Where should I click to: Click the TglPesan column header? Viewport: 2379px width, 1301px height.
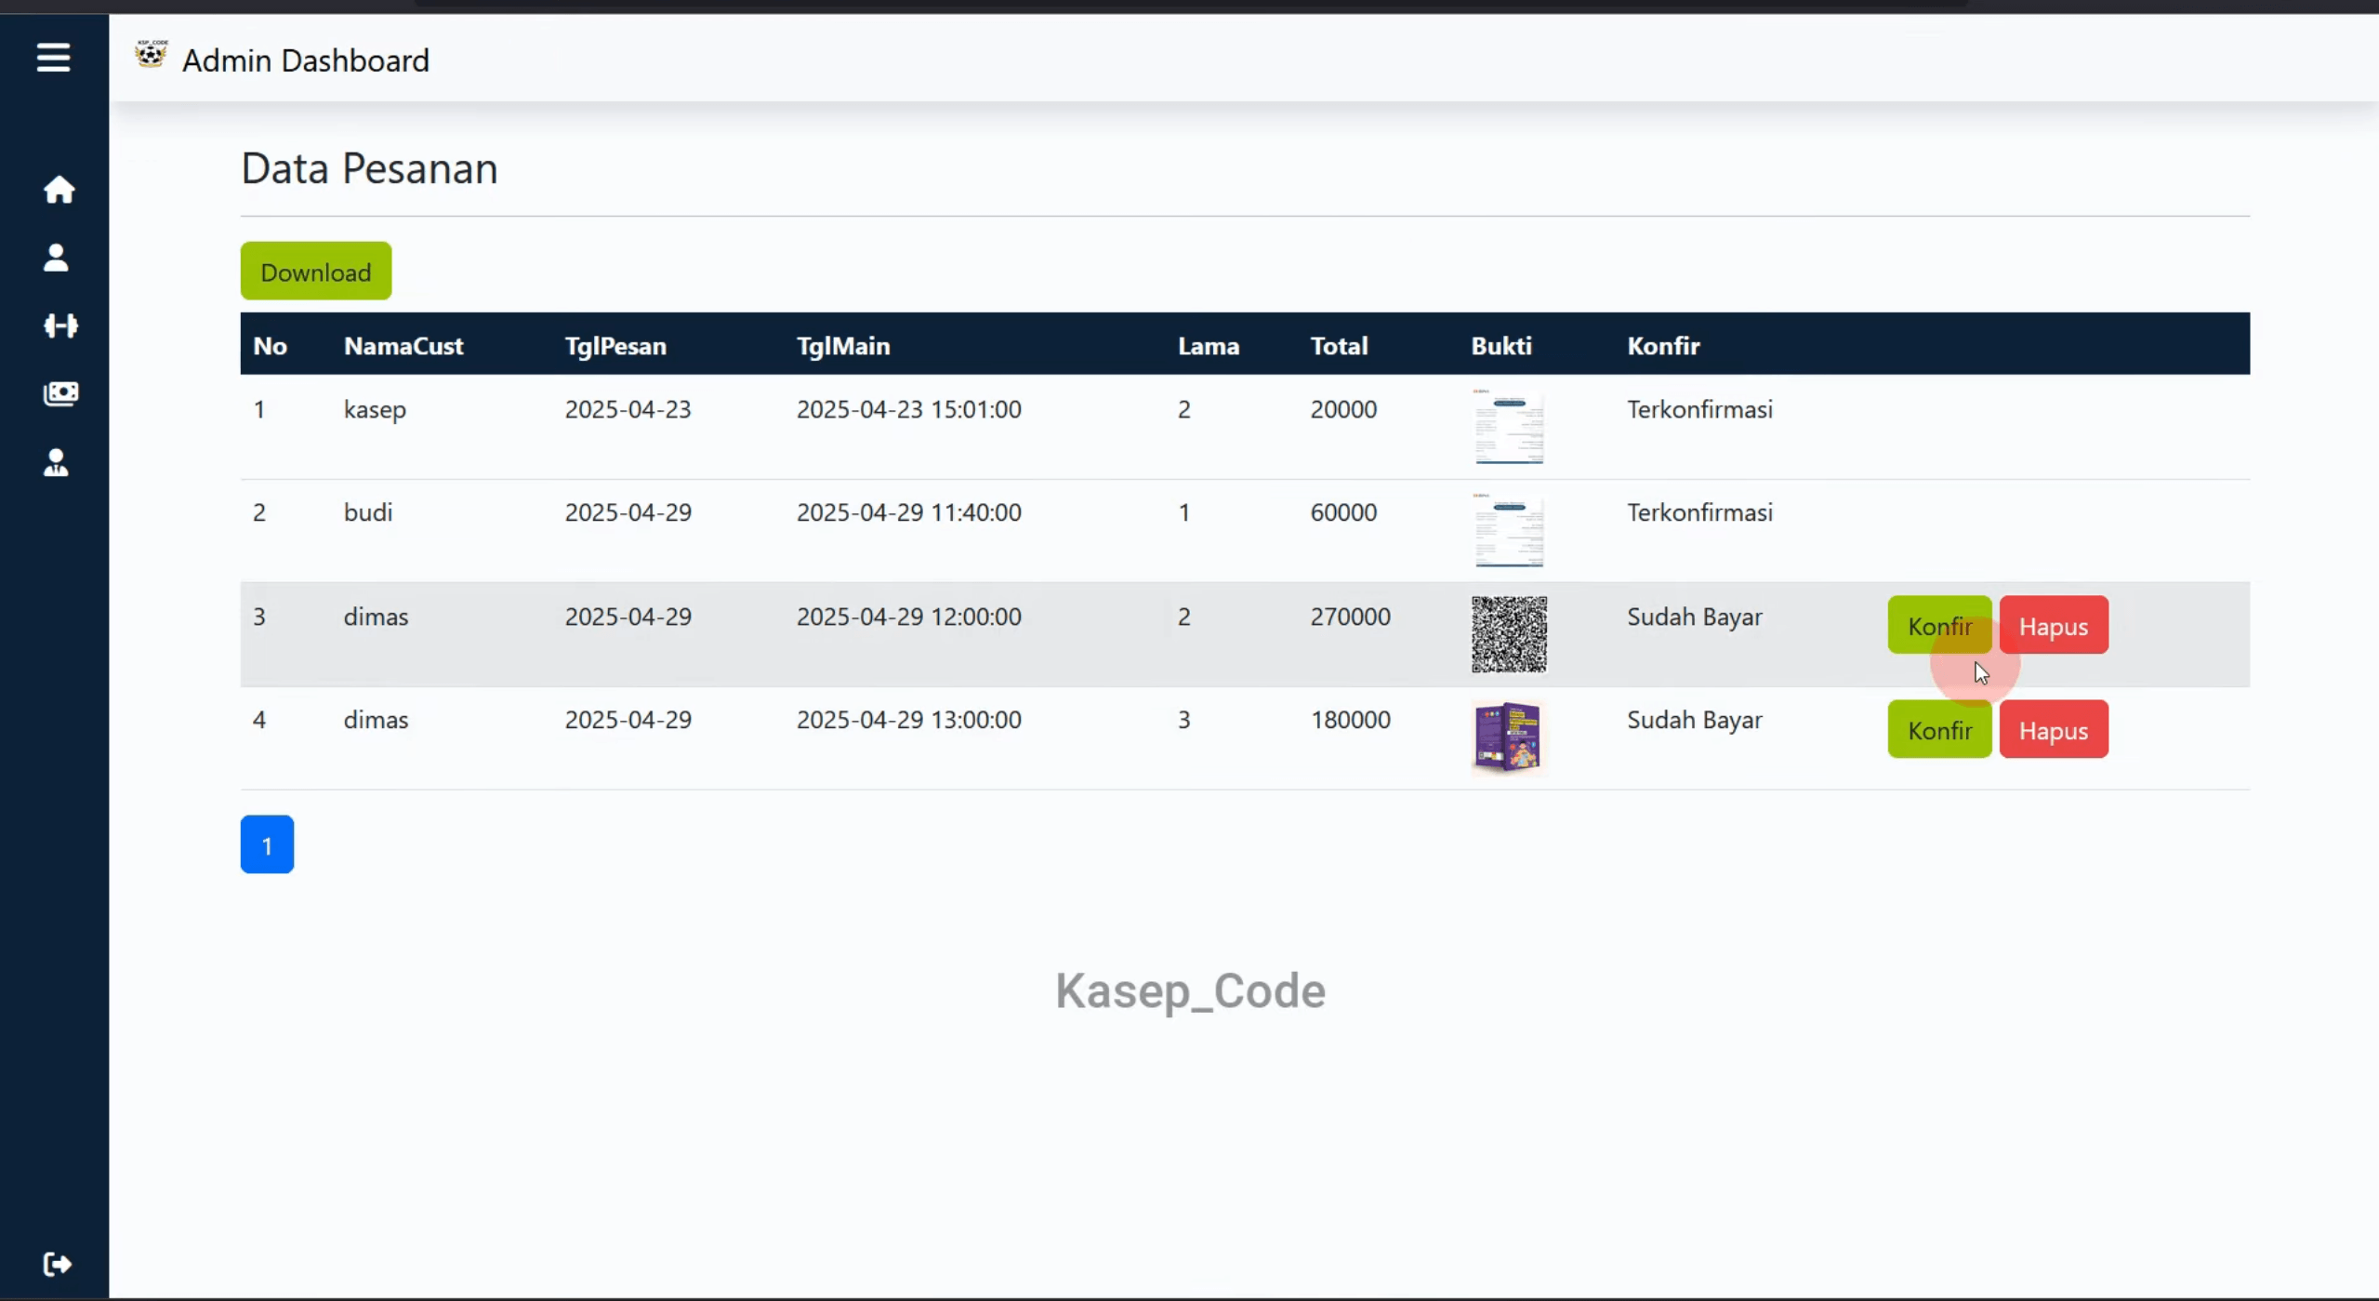click(615, 346)
